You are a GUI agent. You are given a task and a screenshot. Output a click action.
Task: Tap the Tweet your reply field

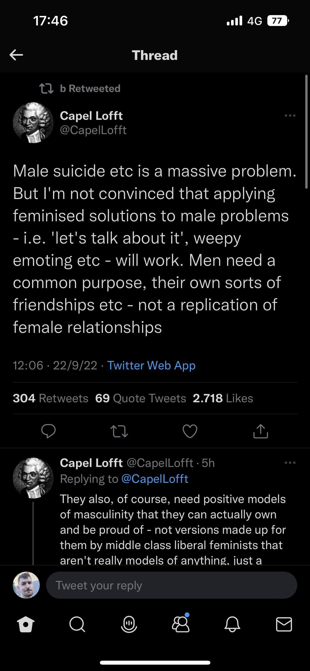pyautogui.click(x=171, y=585)
